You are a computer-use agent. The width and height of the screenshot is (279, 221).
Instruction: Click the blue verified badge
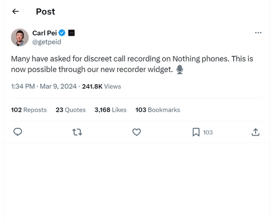pos(62,33)
